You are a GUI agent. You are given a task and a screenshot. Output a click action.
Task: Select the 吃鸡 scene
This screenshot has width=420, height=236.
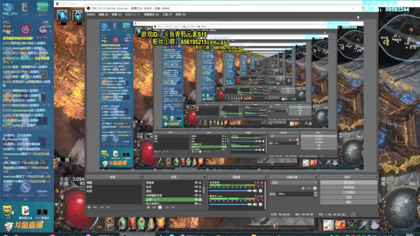[x=114, y=191]
